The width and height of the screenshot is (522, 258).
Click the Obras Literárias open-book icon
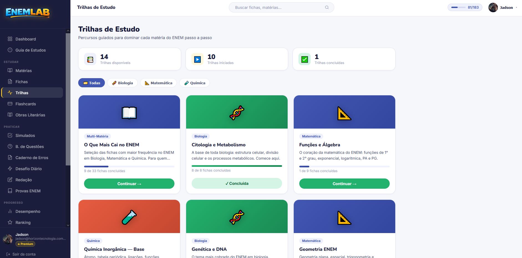point(10,115)
